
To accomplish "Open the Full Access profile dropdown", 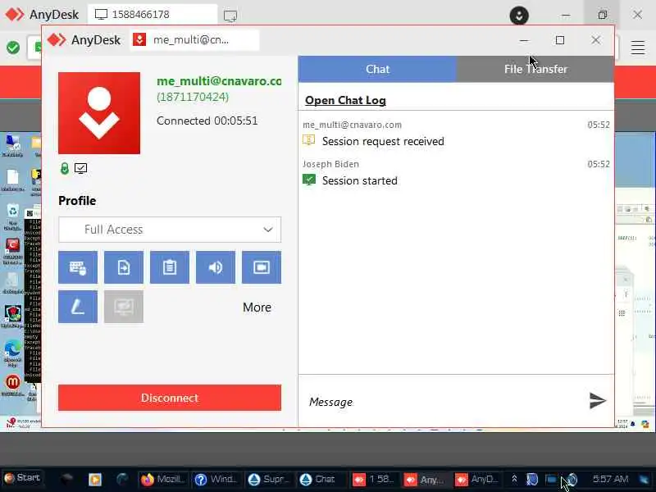I will coord(170,230).
